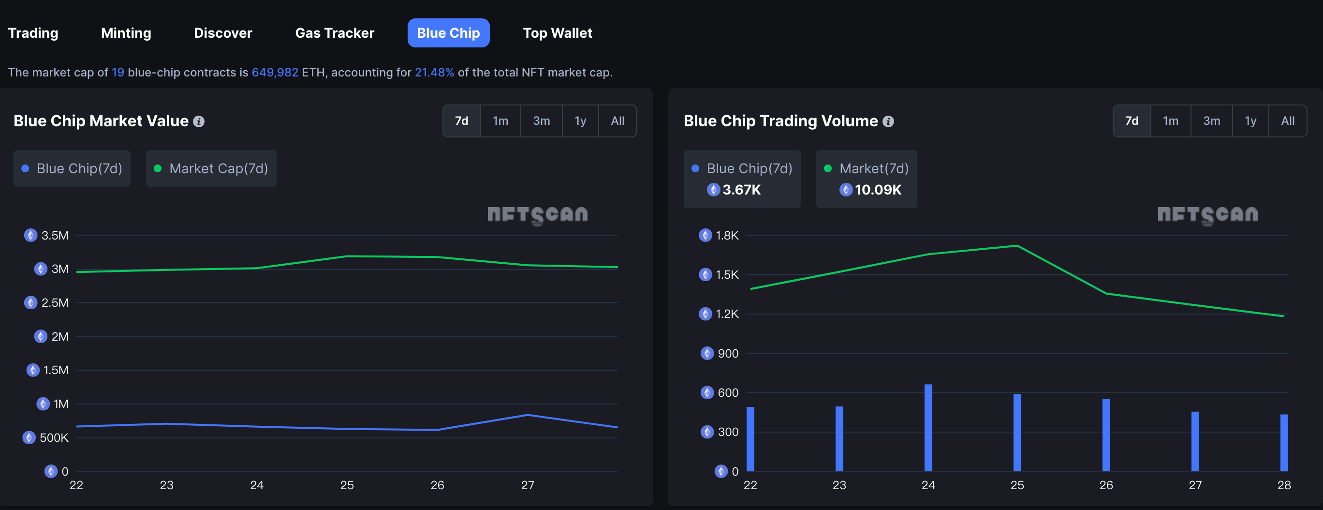
Task: Select 1m range for Market Value chart
Action: tap(500, 121)
